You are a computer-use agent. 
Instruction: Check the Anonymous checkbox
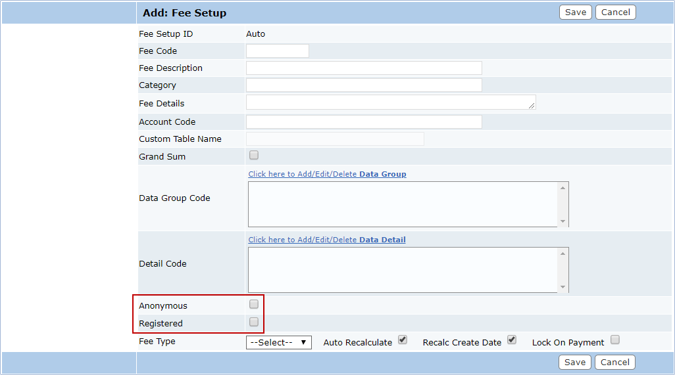pos(254,305)
